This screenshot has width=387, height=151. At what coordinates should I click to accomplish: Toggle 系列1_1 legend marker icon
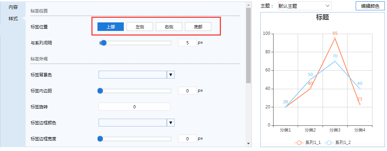[x=299, y=143]
